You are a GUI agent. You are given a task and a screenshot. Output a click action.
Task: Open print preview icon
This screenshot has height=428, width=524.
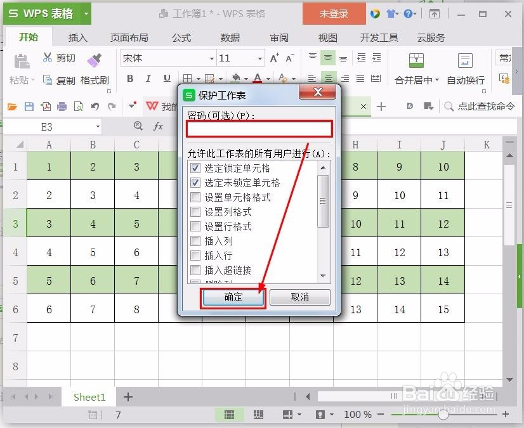(78, 107)
